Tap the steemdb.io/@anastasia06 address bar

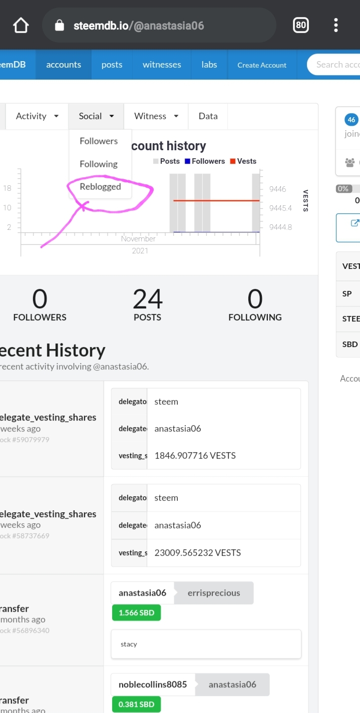coord(159,25)
